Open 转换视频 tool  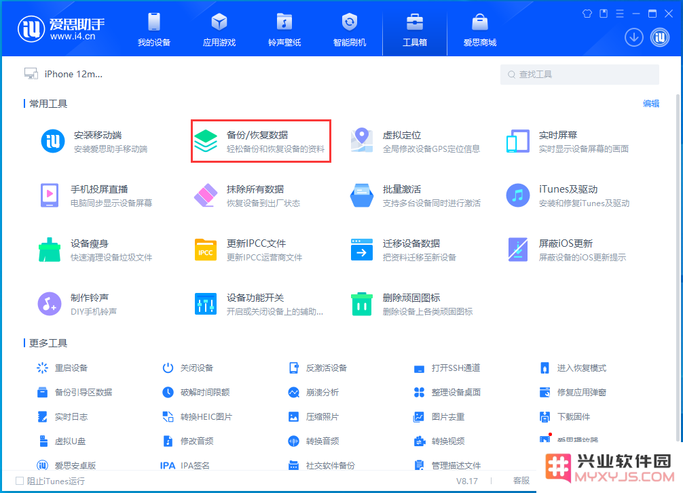tap(439, 441)
